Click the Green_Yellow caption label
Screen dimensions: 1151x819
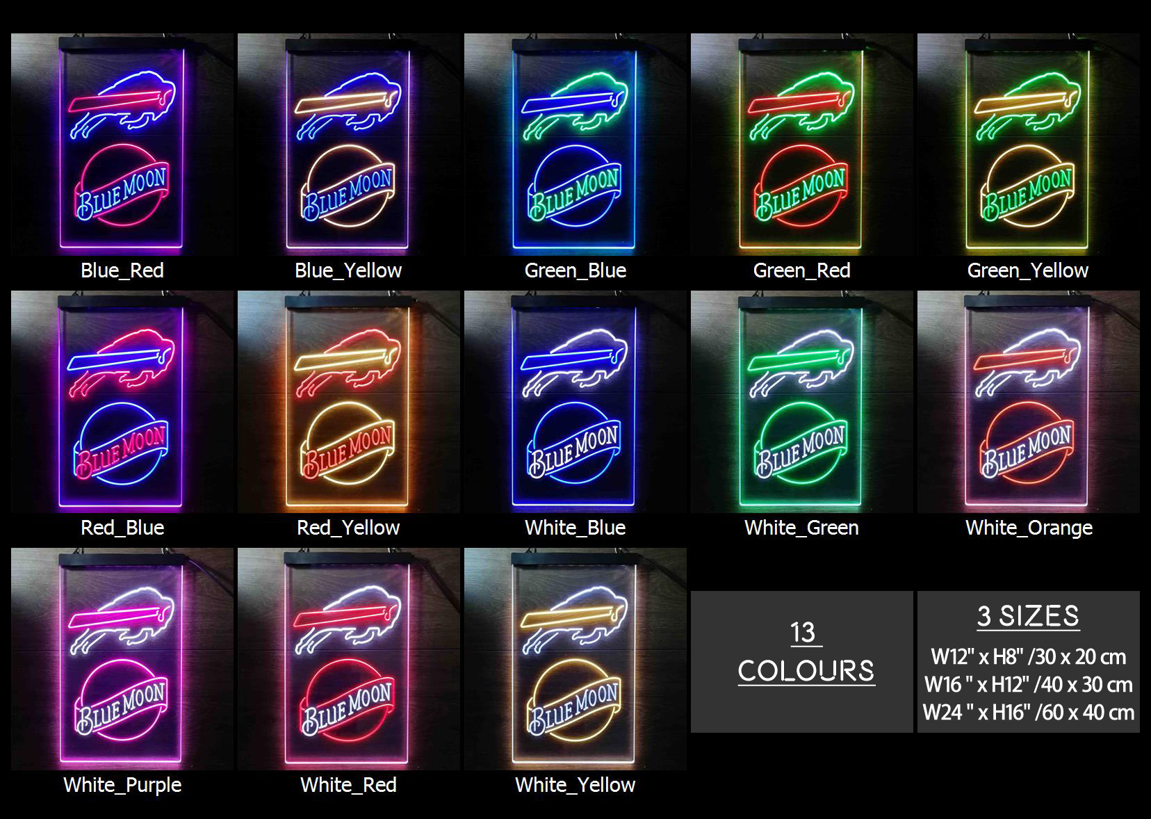tap(1028, 270)
